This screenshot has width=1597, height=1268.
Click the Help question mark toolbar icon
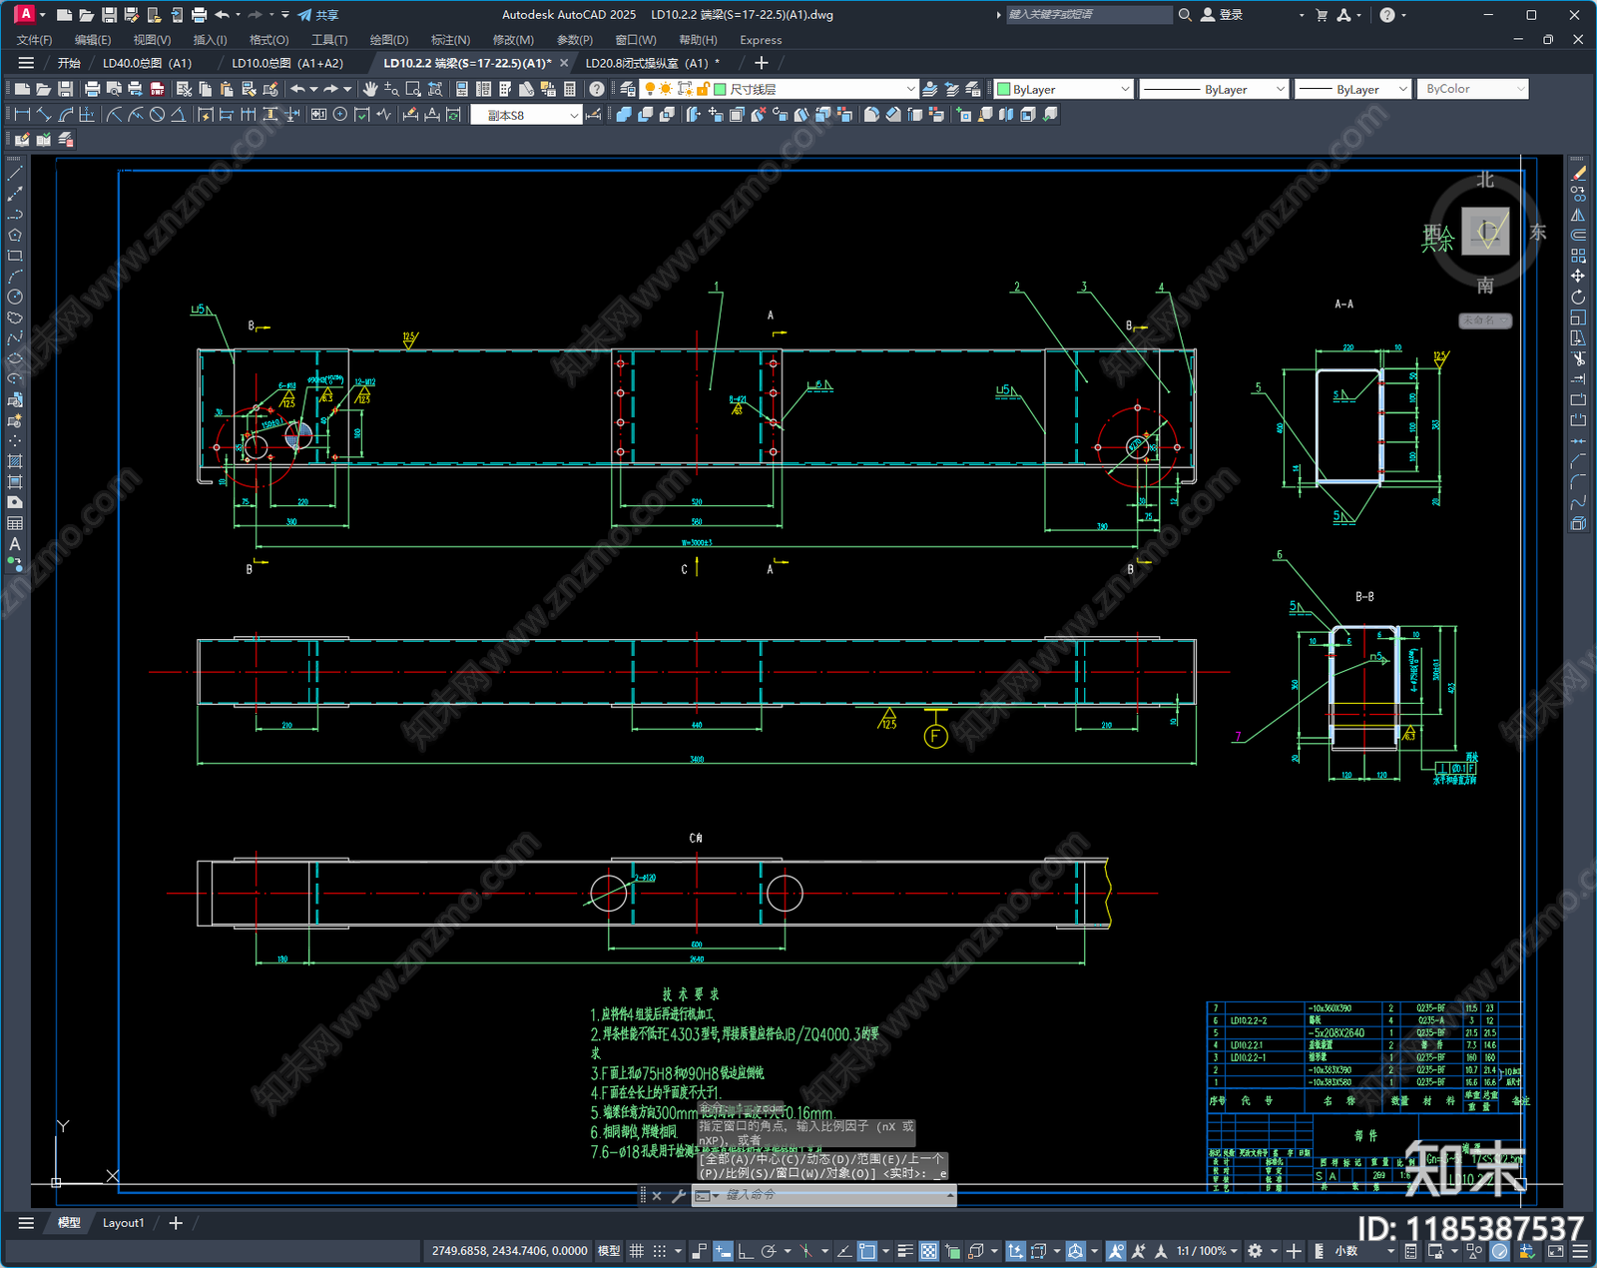click(x=597, y=89)
